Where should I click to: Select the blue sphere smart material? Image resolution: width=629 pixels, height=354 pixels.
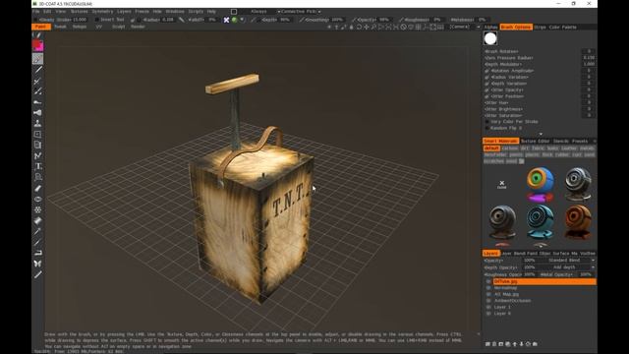540,222
